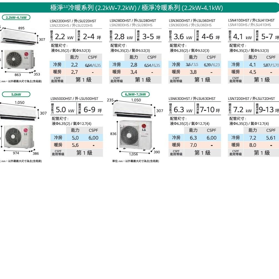Click pipe size 液Φ6.35(2) / 氣Φ9.52(3) under LSN28
Viewport: 279px width, 279px height.
pos(130,50)
